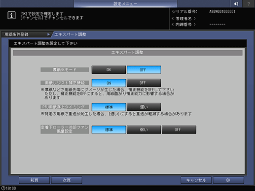Turn 厚紙BKモード ON
The image size is (255, 191).
coord(109,70)
